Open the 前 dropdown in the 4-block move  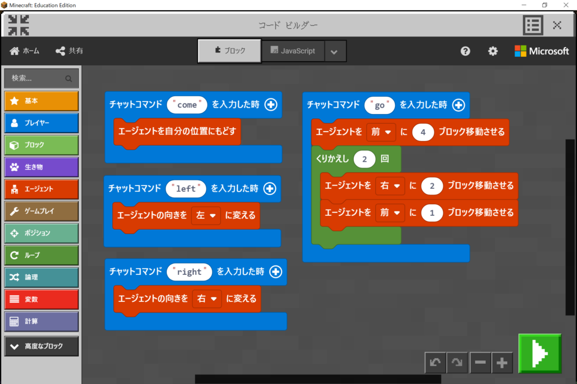click(x=381, y=132)
